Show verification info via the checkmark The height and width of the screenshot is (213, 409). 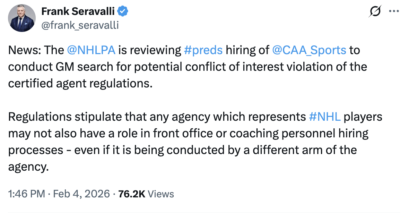coord(122,11)
